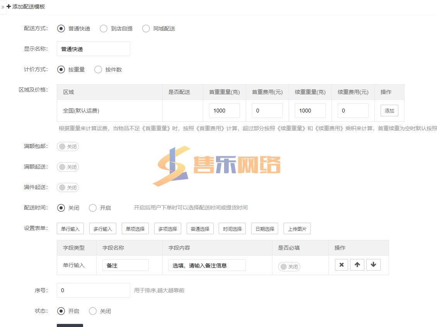Screen dimensions: 437x327
Task: Add a 单行输入 form field
Action: pos(70,229)
